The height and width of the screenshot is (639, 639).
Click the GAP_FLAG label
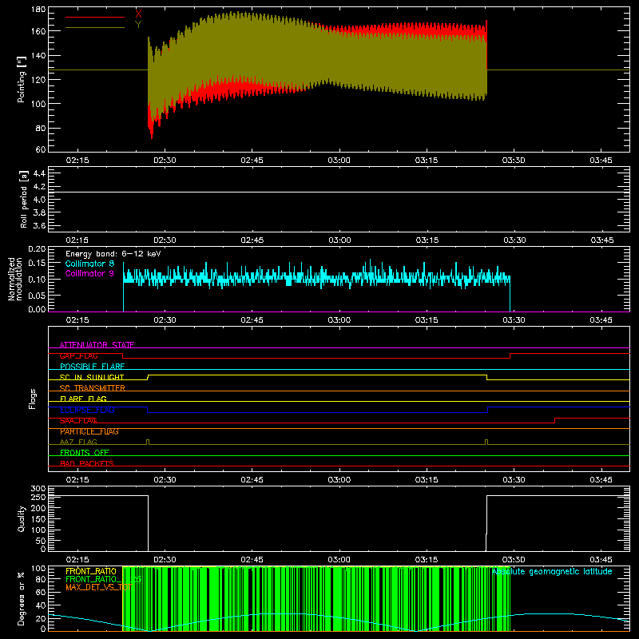coord(78,355)
